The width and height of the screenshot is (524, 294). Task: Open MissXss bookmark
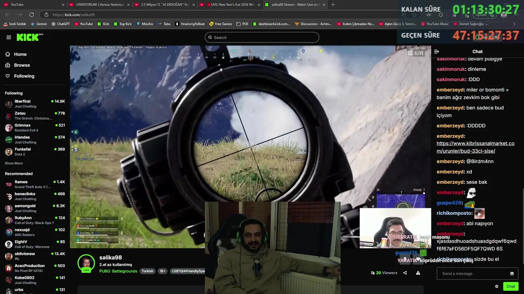coord(145,24)
